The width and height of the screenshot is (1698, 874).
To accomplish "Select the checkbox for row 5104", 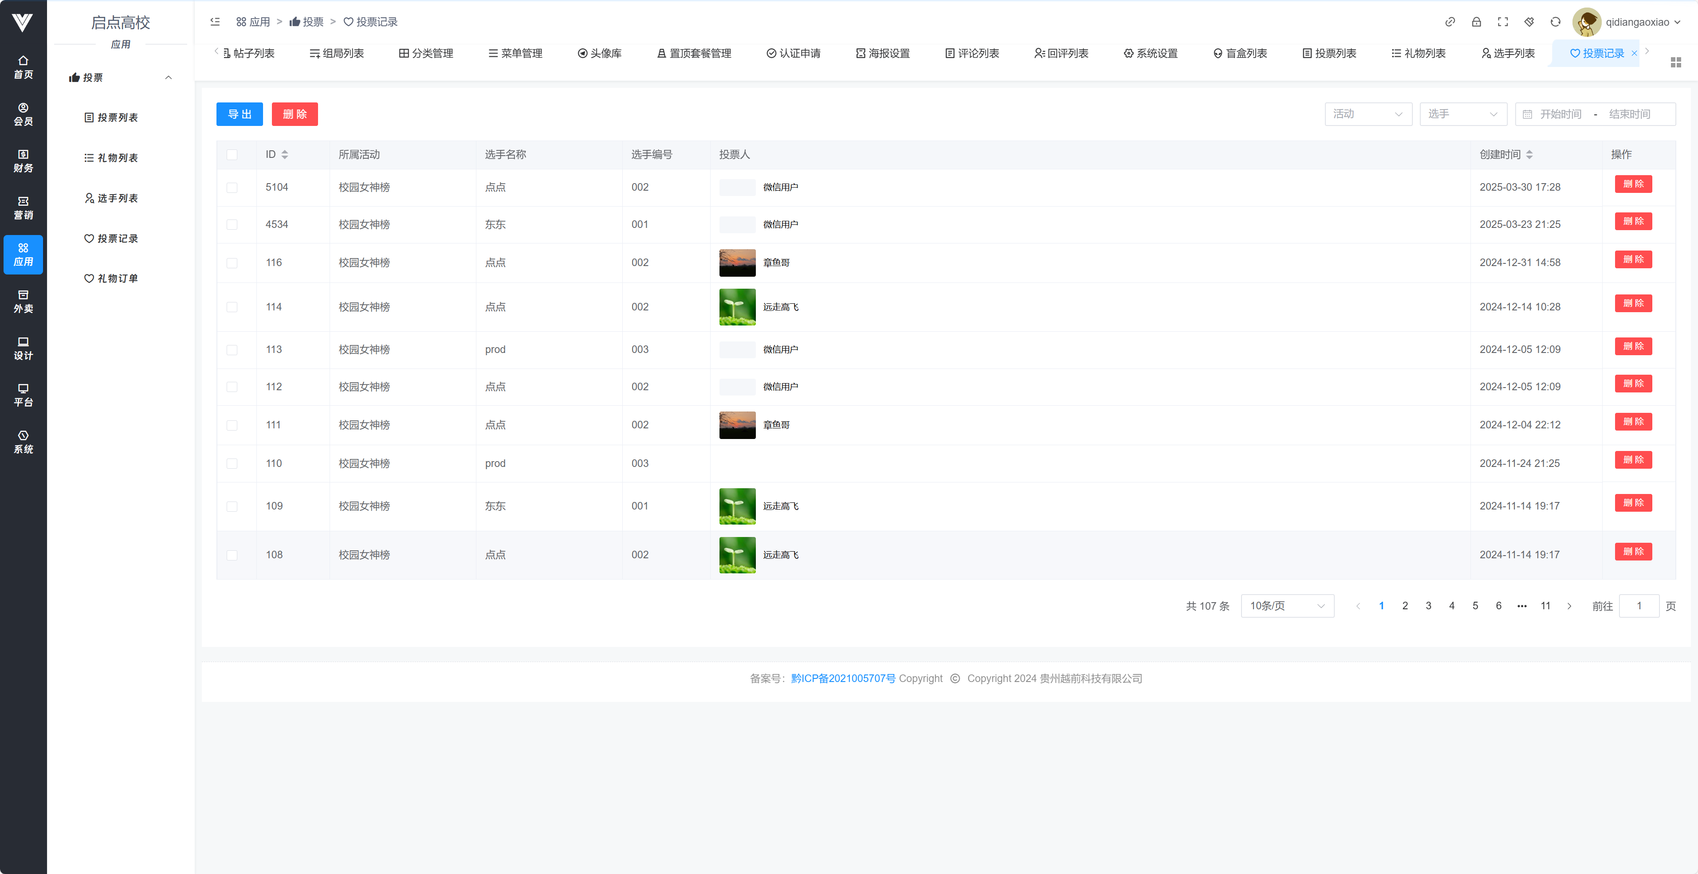I will pyautogui.click(x=232, y=188).
